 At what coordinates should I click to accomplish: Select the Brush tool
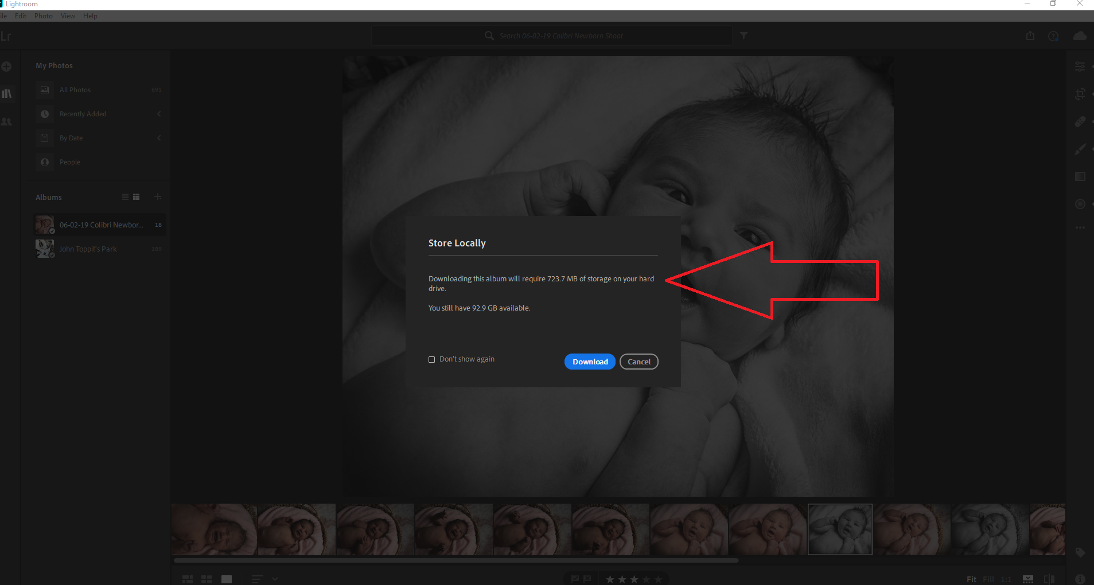1080,149
